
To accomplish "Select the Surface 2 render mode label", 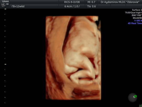I will click(137, 10).
